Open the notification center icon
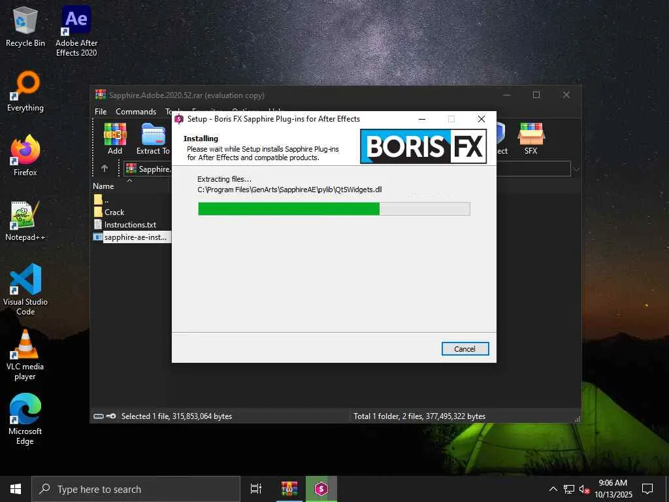 coord(647,489)
